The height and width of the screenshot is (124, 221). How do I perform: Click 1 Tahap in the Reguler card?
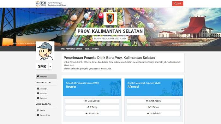pyautogui.click(x=92, y=107)
